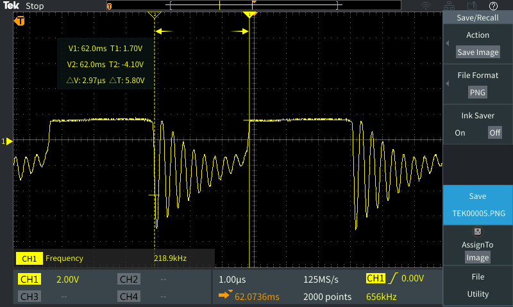Click the 0.00V trigger level value
This screenshot has width=513, height=307.
click(412, 278)
